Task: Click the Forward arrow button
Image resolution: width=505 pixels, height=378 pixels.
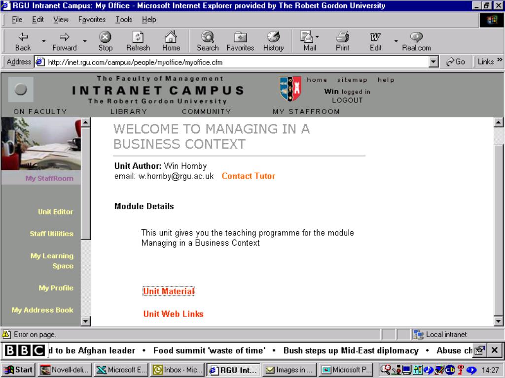Action: tap(65, 41)
